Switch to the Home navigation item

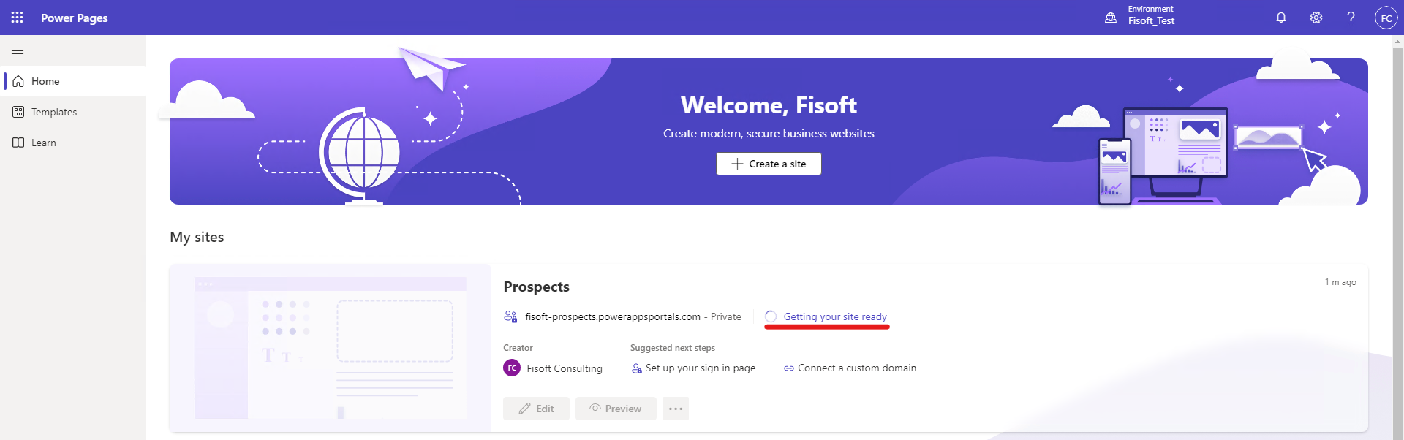45,80
